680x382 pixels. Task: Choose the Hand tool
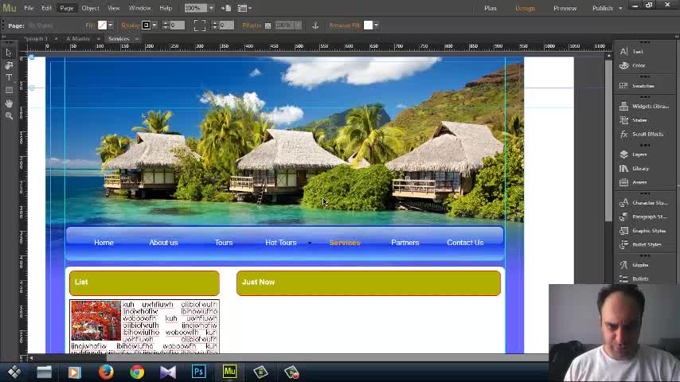(x=9, y=103)
